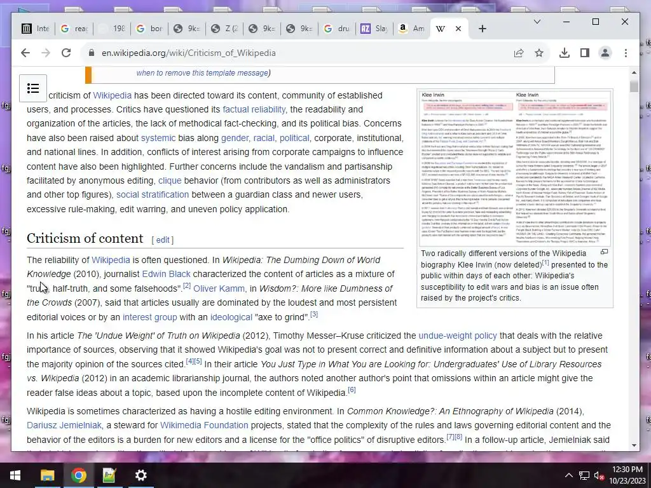The width and height of the screenshot is (651, 488).
Task: Open the Windows Start menu
Action: tap(15, 475)
